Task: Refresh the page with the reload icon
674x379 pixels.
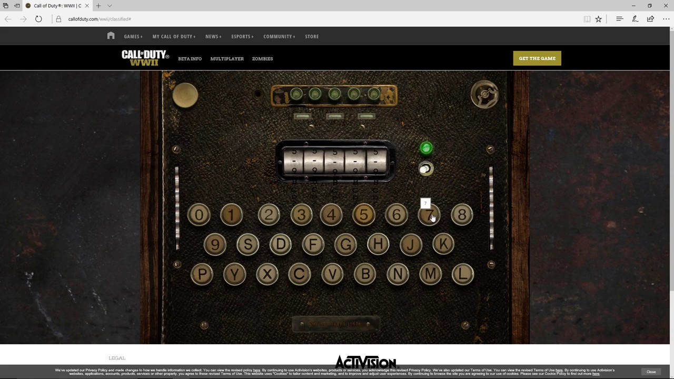Action: tap(38, 19)
